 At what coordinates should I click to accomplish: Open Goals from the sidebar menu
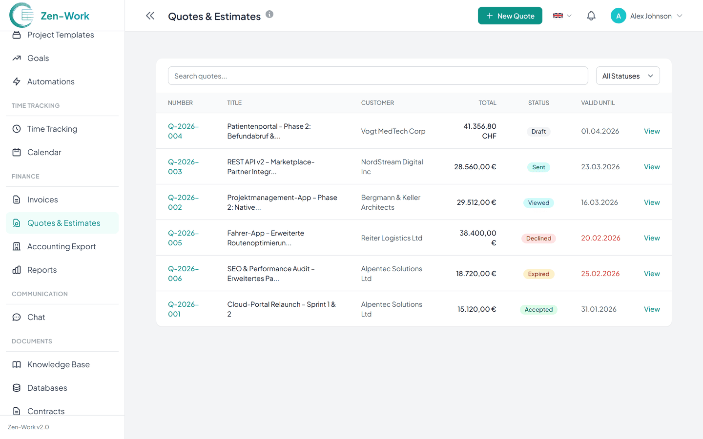[37, 58]
